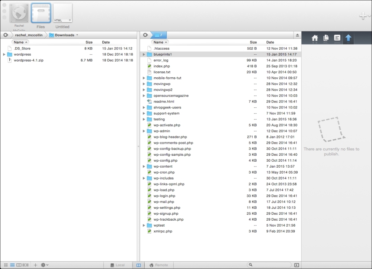Screen dimensions: 372x269
Task: Expand the local wordpress folder
Action: (4, 54)
